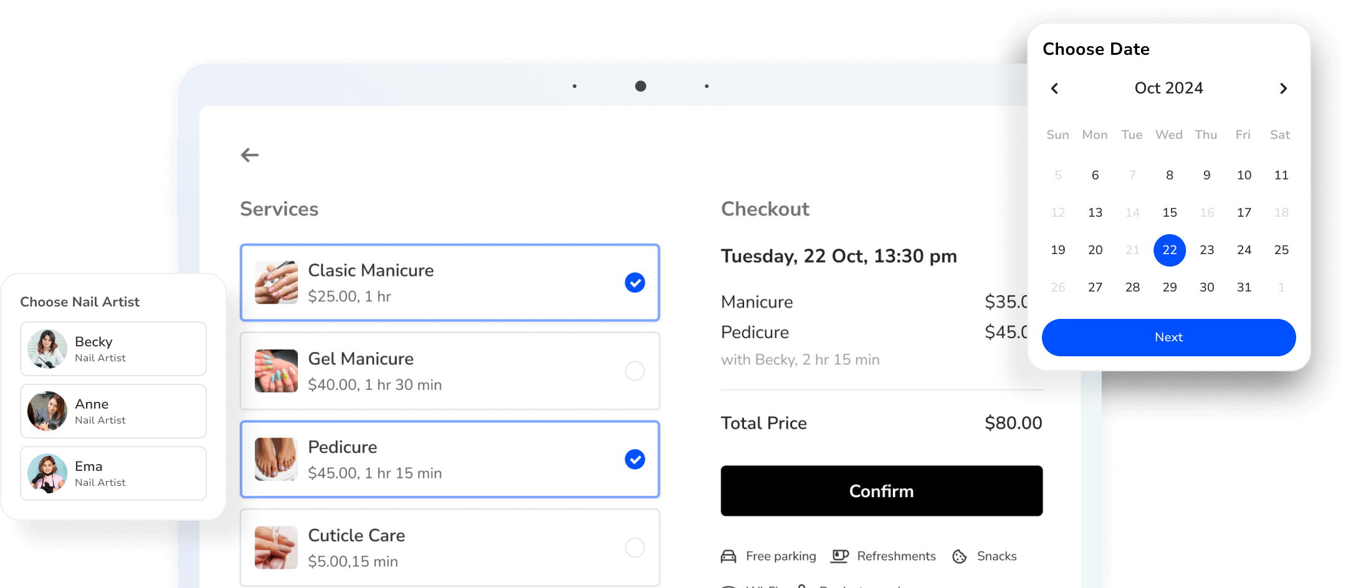Image resolution: width=1351 pixels, height=588 pixels.
Task: Deselect the Pedicure service checkmark
Action: [634, 460]
